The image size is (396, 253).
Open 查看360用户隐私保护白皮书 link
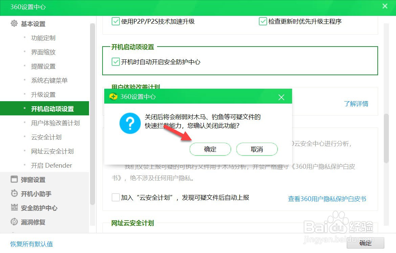tap(327, 199)
